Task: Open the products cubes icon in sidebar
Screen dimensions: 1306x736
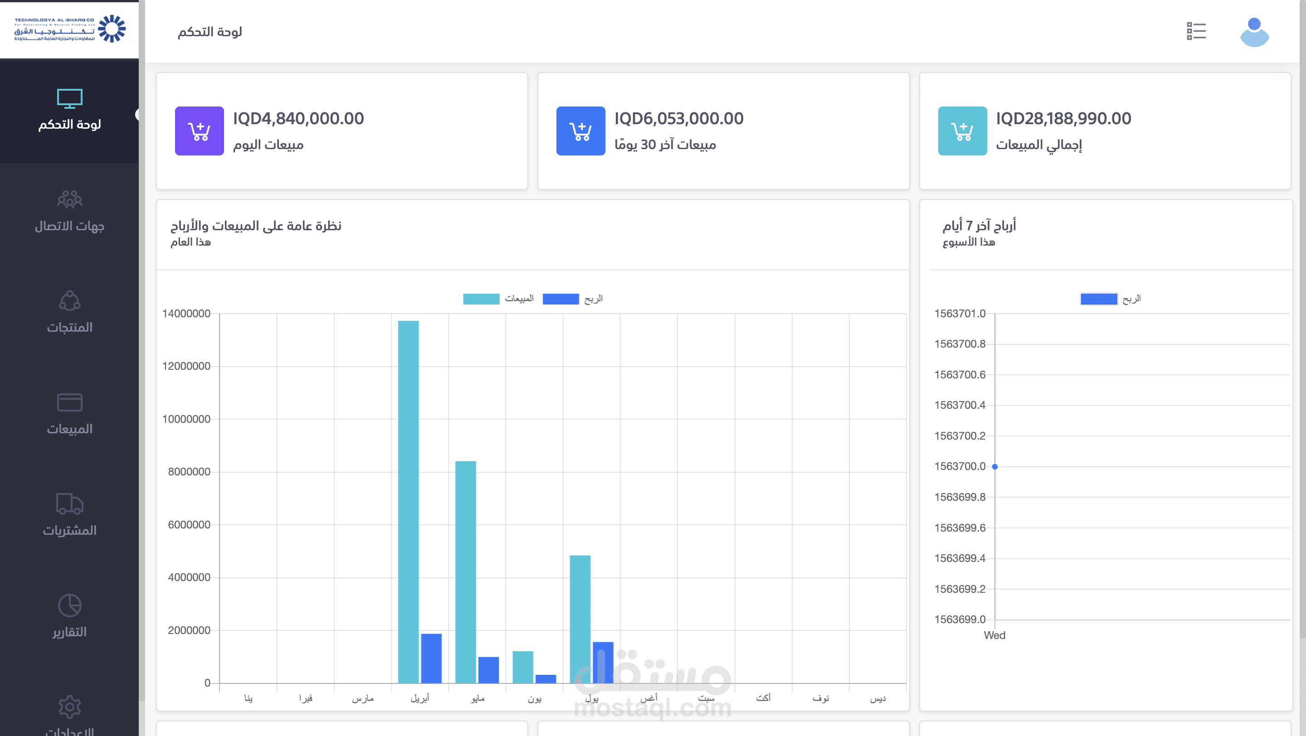Action: [x=69, y=300]
